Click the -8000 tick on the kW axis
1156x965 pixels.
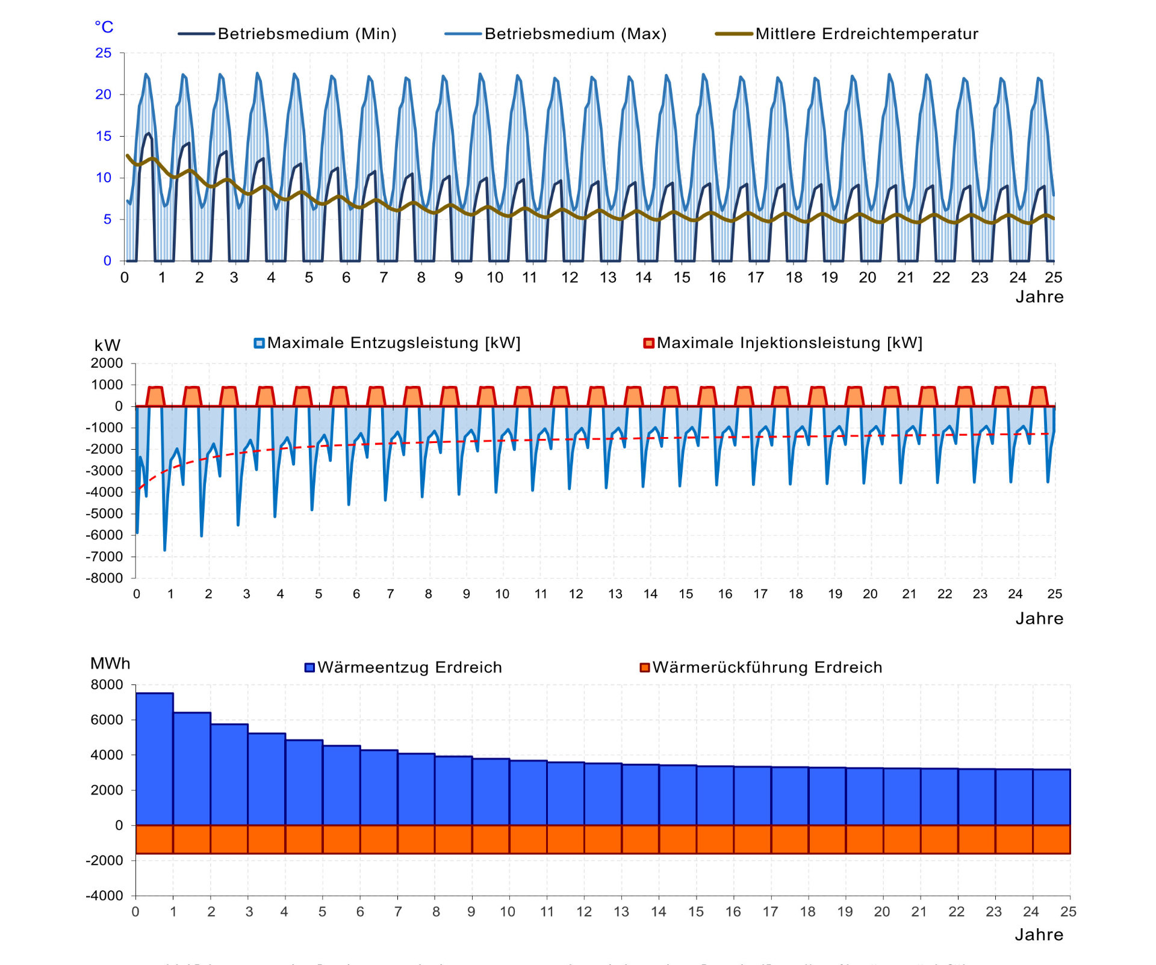point(104,578)
